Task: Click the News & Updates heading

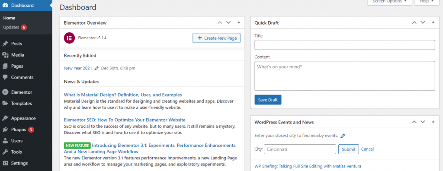Action: coord(81,82)
